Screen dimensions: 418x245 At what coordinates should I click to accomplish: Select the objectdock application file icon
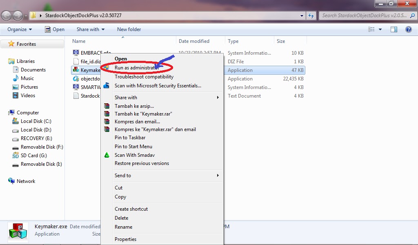pos(76,78)
